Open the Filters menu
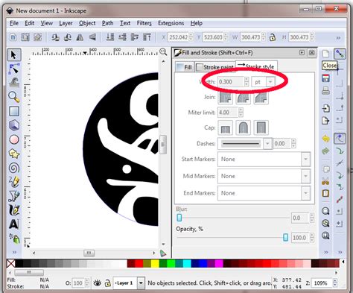The width and height of the screenshot is (353, 293). [144, 23]
